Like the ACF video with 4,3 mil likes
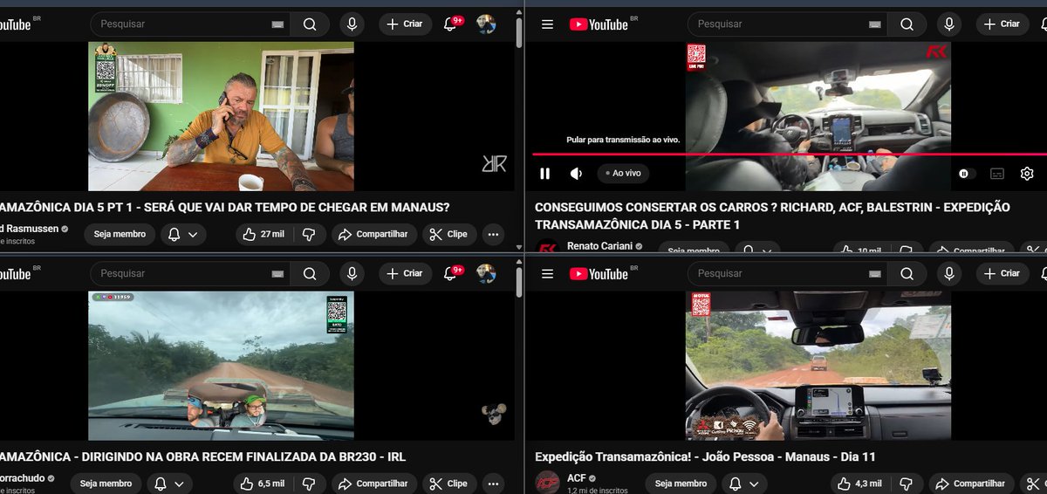 coord(859,484)
